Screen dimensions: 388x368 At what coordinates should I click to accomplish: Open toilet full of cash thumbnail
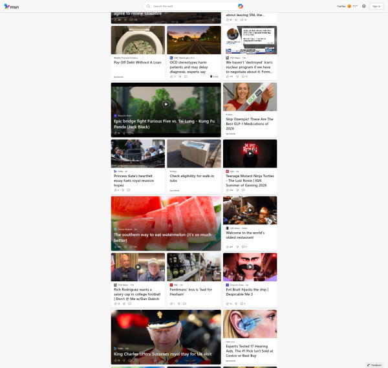pyautogui.click(x=138, y=40)
